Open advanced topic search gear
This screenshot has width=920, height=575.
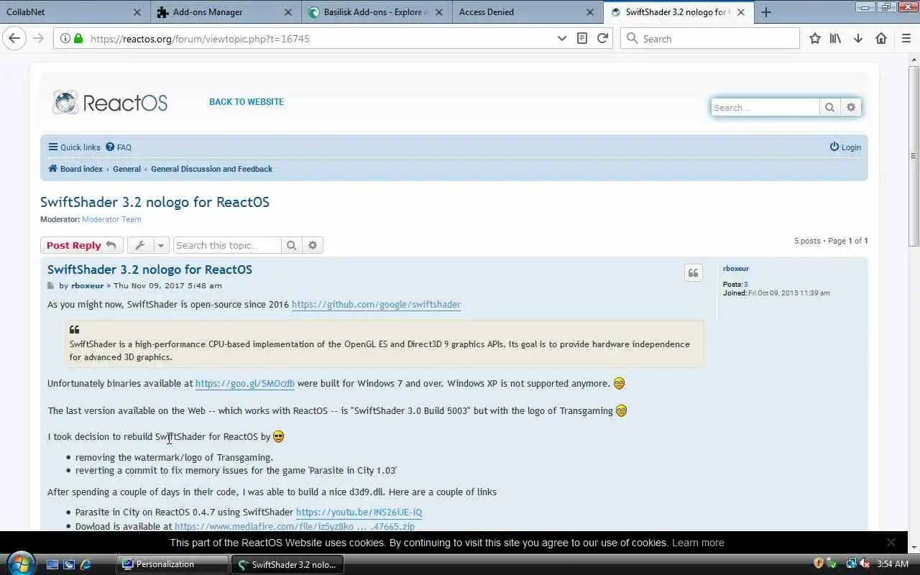[313, 245]
